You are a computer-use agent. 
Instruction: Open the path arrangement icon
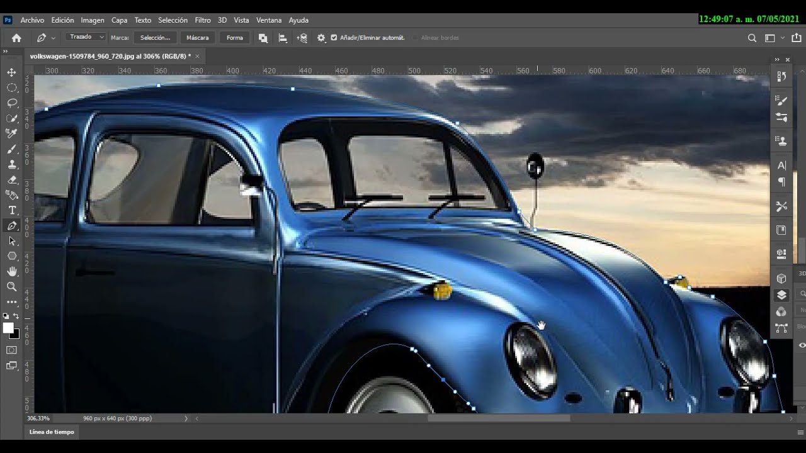pos(302,38)
